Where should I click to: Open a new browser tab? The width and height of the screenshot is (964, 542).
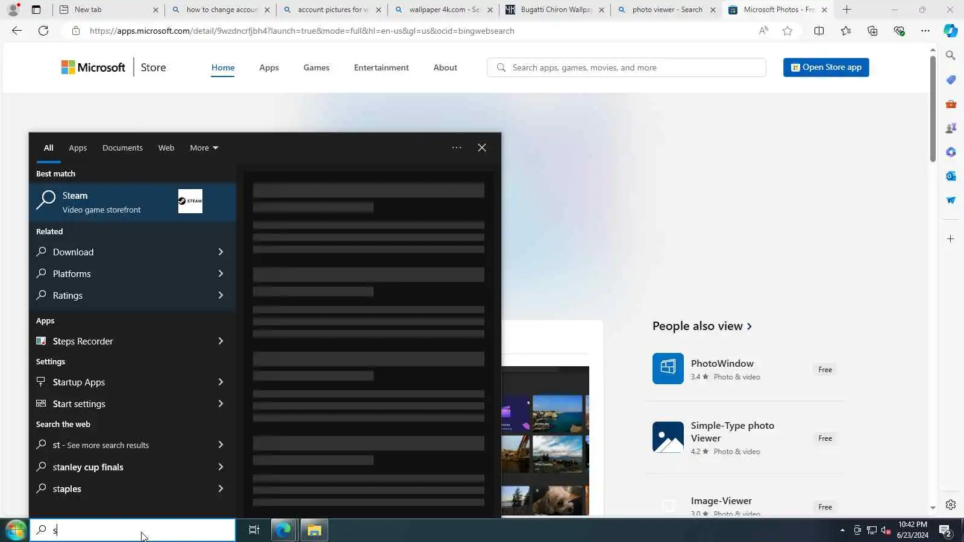point(847,10)
